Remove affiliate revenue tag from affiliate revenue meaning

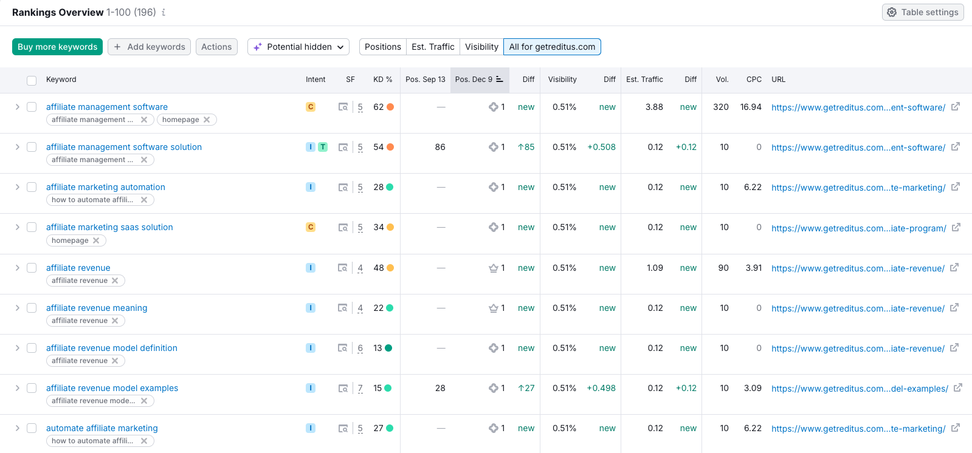[x=115, y=321]
